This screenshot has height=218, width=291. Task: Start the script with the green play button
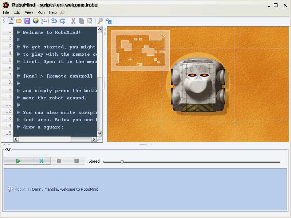18,161
